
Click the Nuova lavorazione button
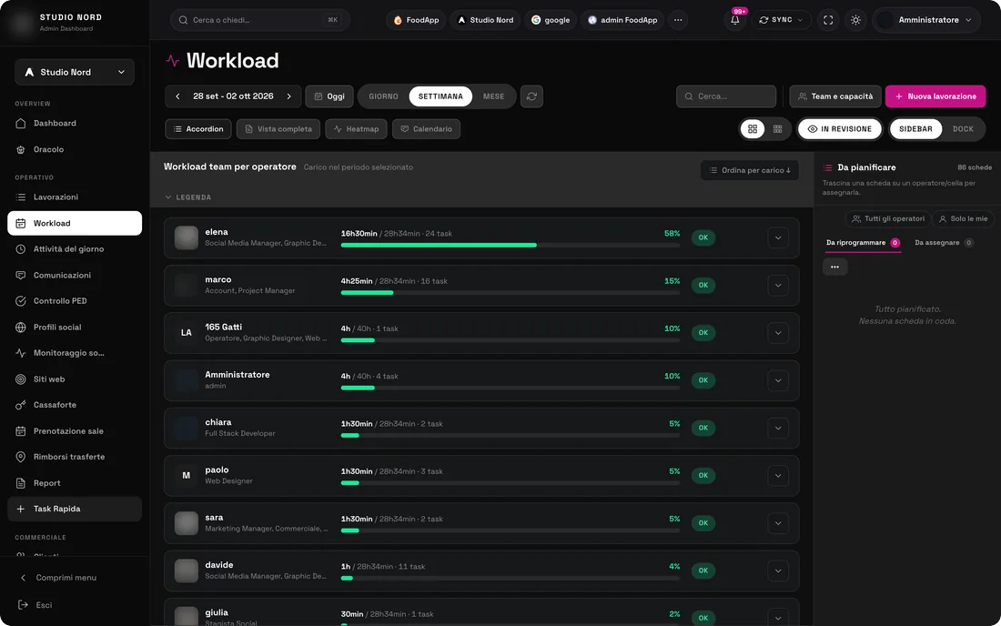click(x=935, y=96)
